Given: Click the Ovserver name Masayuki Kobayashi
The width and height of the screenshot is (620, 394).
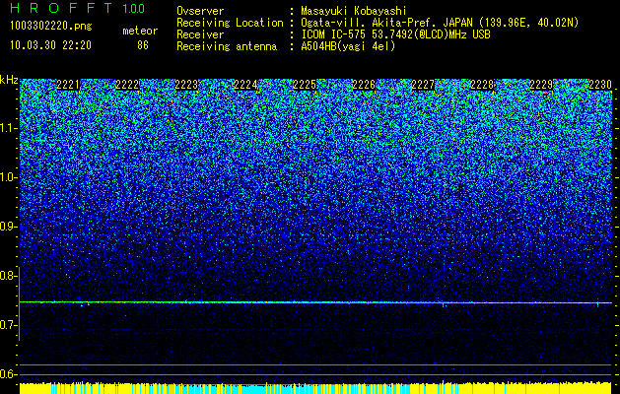Looking at the screenshot, I should [354, 11].
